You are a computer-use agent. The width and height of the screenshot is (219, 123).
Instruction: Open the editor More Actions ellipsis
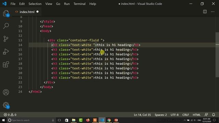tap(212, 12)
